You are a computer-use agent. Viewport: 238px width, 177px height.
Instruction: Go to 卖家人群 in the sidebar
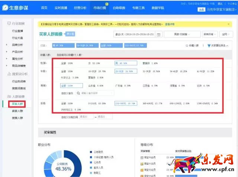(17, 111)
